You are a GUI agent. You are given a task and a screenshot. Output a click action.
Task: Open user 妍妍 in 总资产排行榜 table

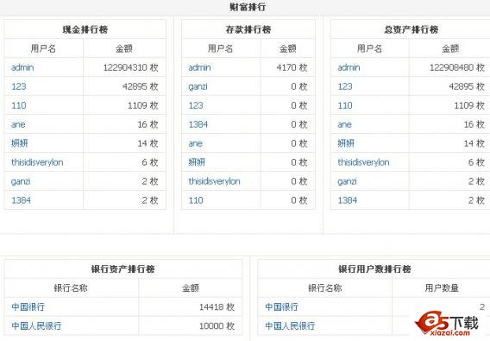[x=346, y=143]
